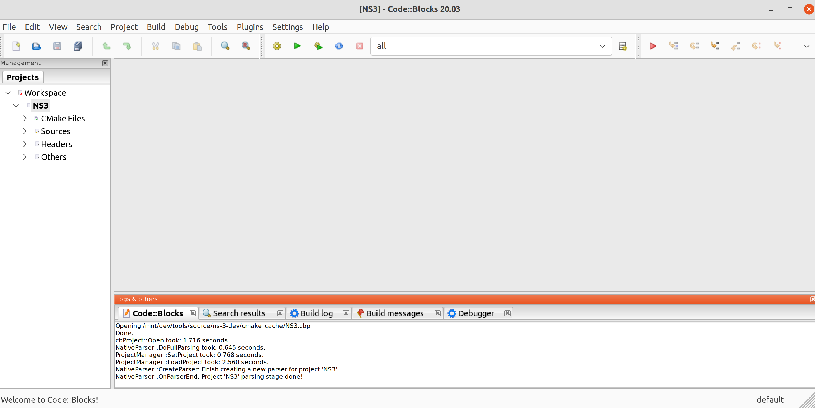Click the Open file folder icon

click(36, 46)
